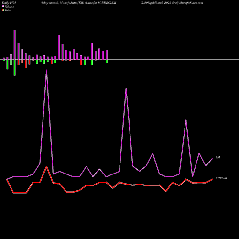239x239 pixels.
Task: Click the 0M volume value label
Action: coord(218,157)
